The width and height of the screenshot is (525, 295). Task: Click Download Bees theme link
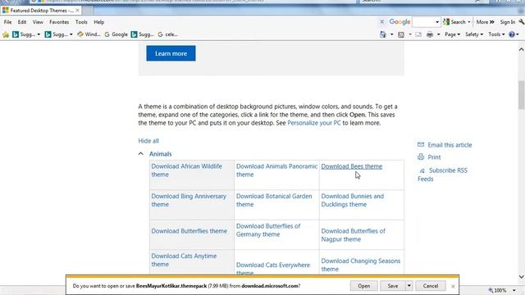pos(352,166)
